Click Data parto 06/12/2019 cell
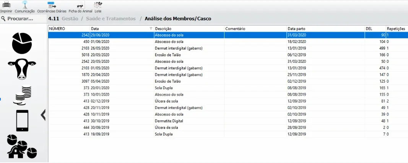 tap(325, 55)
